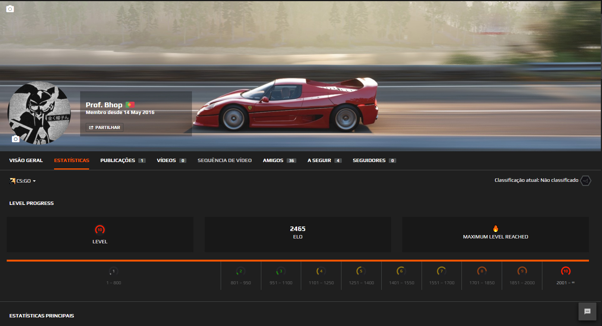Click the '2001 – ∞' ELO range
602x326 pixels.
pos(565,283)
